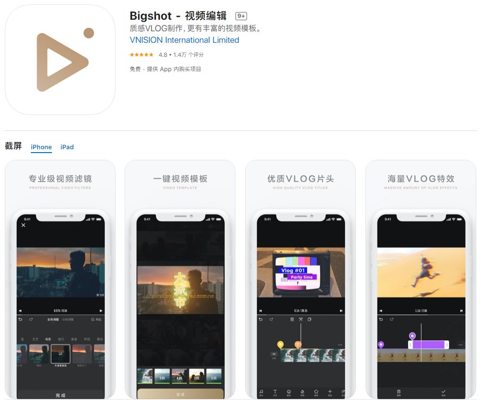Click skip-to-end icon in the VLOG titles screenshot
482x400 pixels.
click(341, 311)
